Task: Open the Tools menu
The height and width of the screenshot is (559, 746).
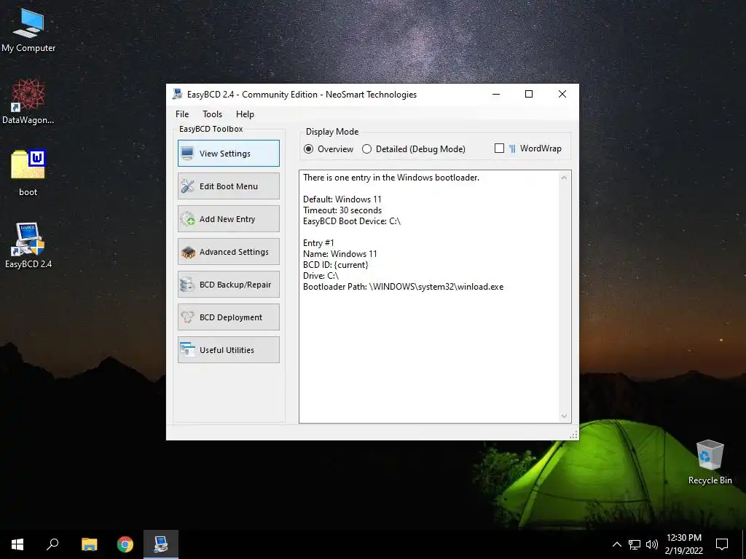Action: [212, 114]
